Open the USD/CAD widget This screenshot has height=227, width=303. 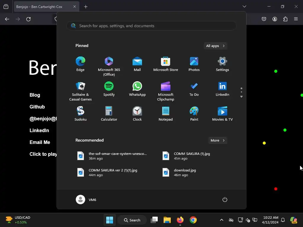[x=18, y=220]
